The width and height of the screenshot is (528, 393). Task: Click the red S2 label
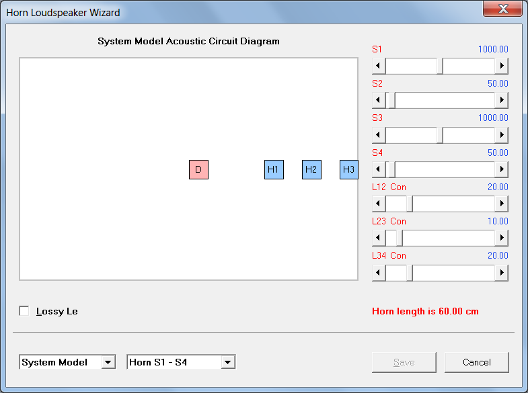377,84
